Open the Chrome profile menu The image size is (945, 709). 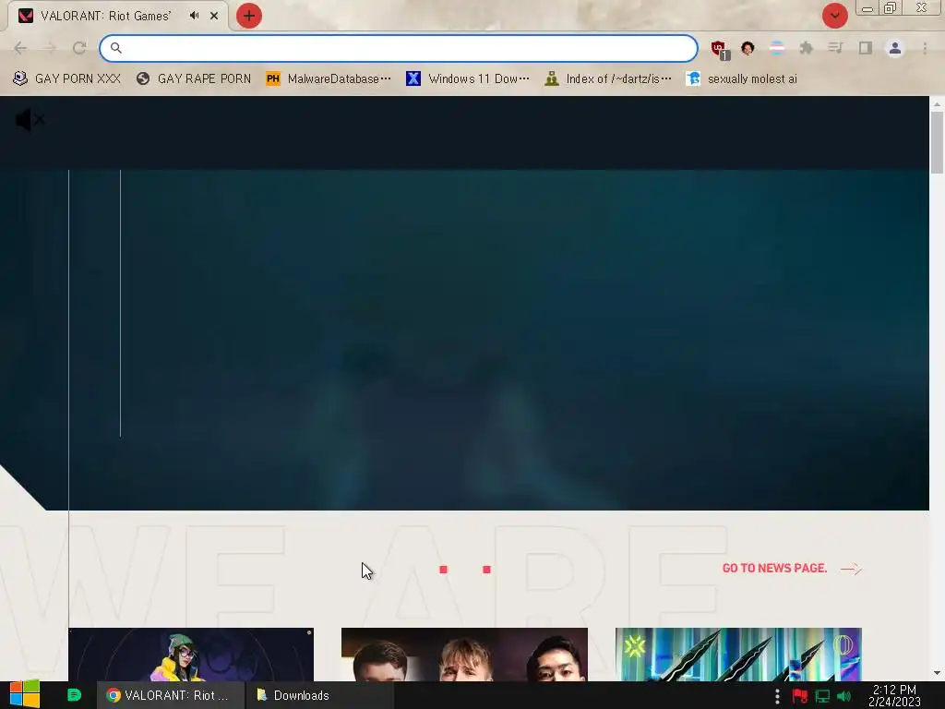coord(895,48)
